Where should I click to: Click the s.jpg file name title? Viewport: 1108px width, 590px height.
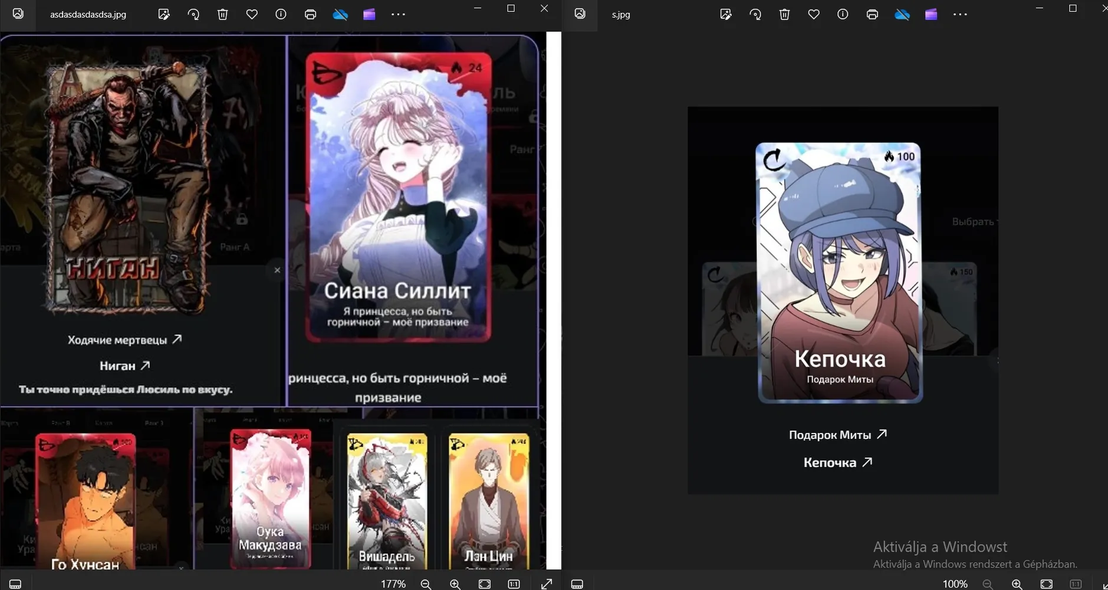[621, 14]
